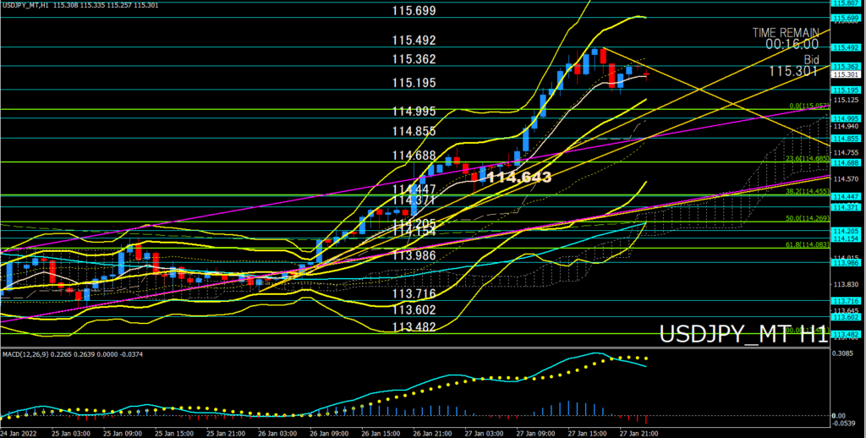Click the 0.3085 MACD scale value
Image resolution: width=866 pixels, height=438 pixels.
pos(845,353)
